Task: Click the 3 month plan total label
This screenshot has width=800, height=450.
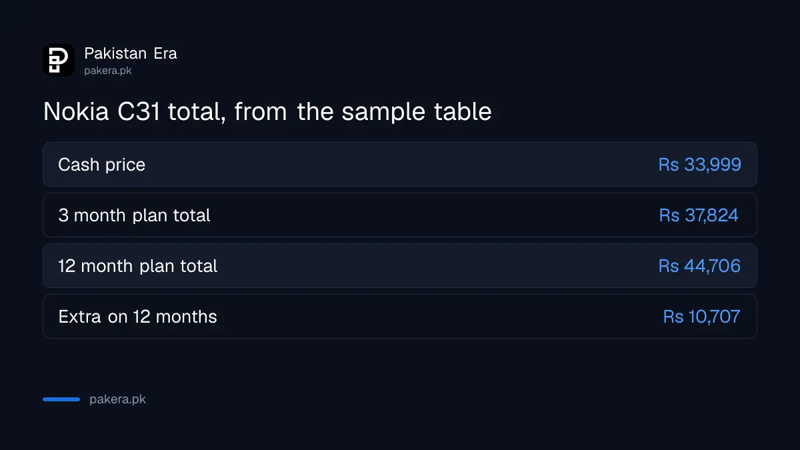Action: [x=134, y=215]
